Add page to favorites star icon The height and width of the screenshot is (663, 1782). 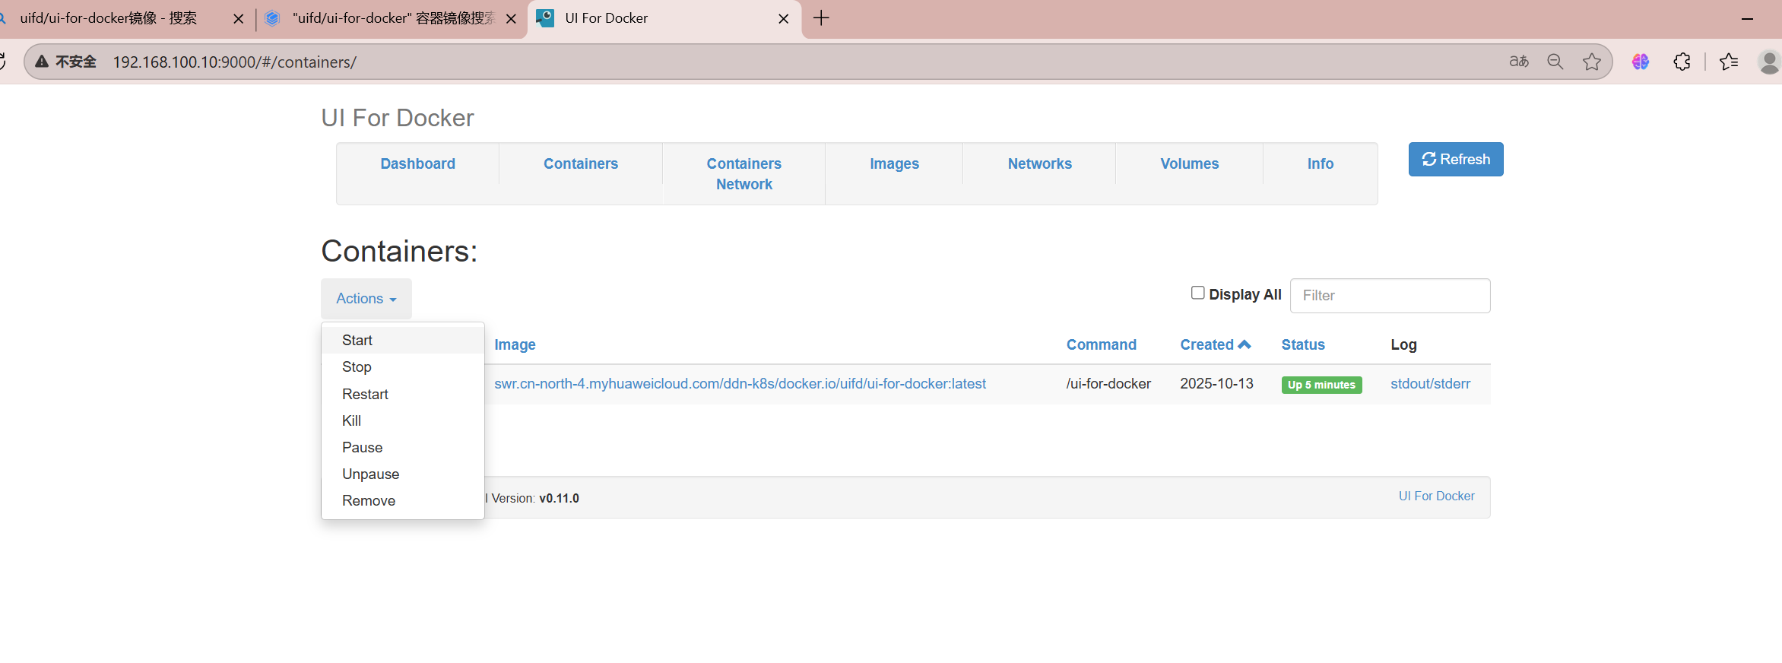(1591, 62)
